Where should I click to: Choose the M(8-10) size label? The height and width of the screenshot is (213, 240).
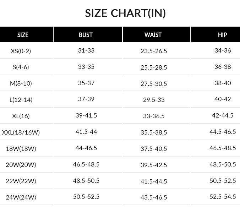coord(21,83)
